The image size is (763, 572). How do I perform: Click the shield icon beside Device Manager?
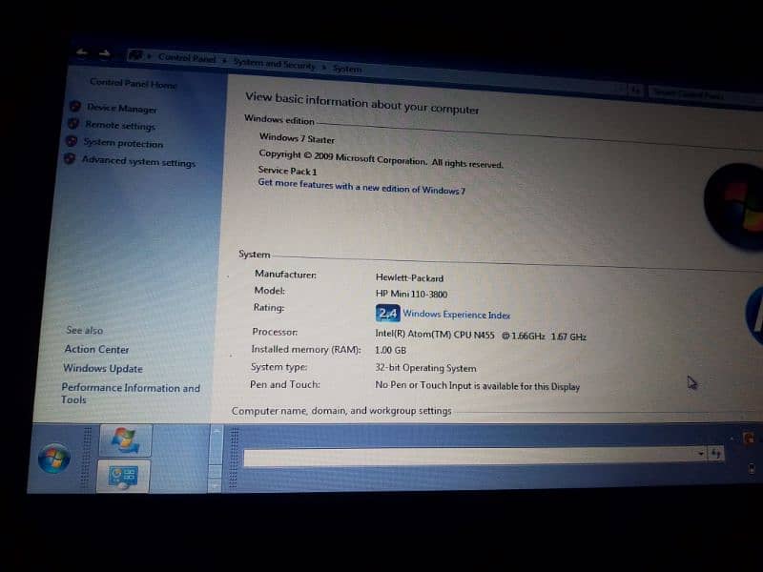tap(74, 107)
